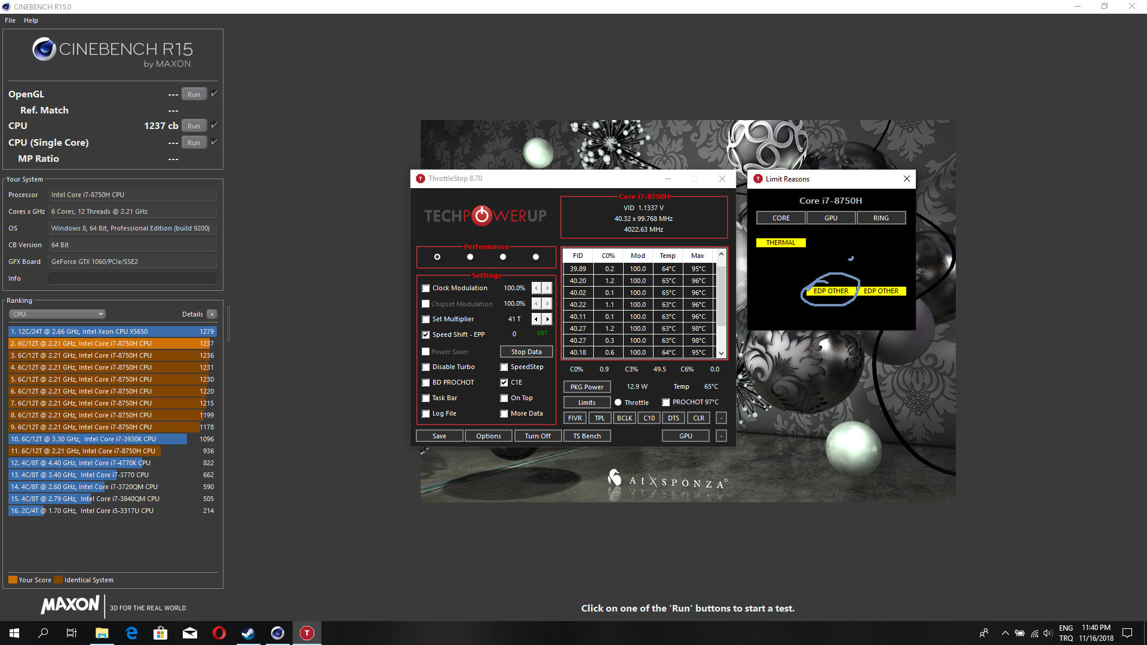Open Steam from taskbar

248,633
